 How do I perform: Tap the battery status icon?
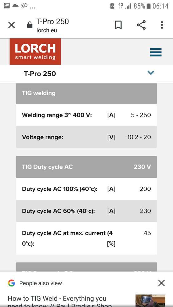(x=149, y=6)
